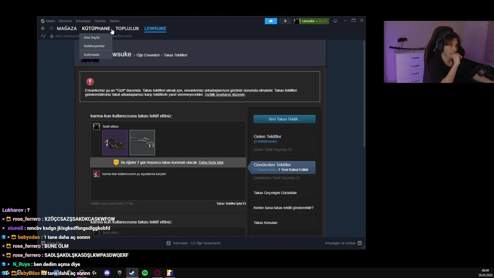Go forward with the Steam forward arrow
Image resolution: width=494 pixels, height=278 pixels.
click(x=51, y=29)
